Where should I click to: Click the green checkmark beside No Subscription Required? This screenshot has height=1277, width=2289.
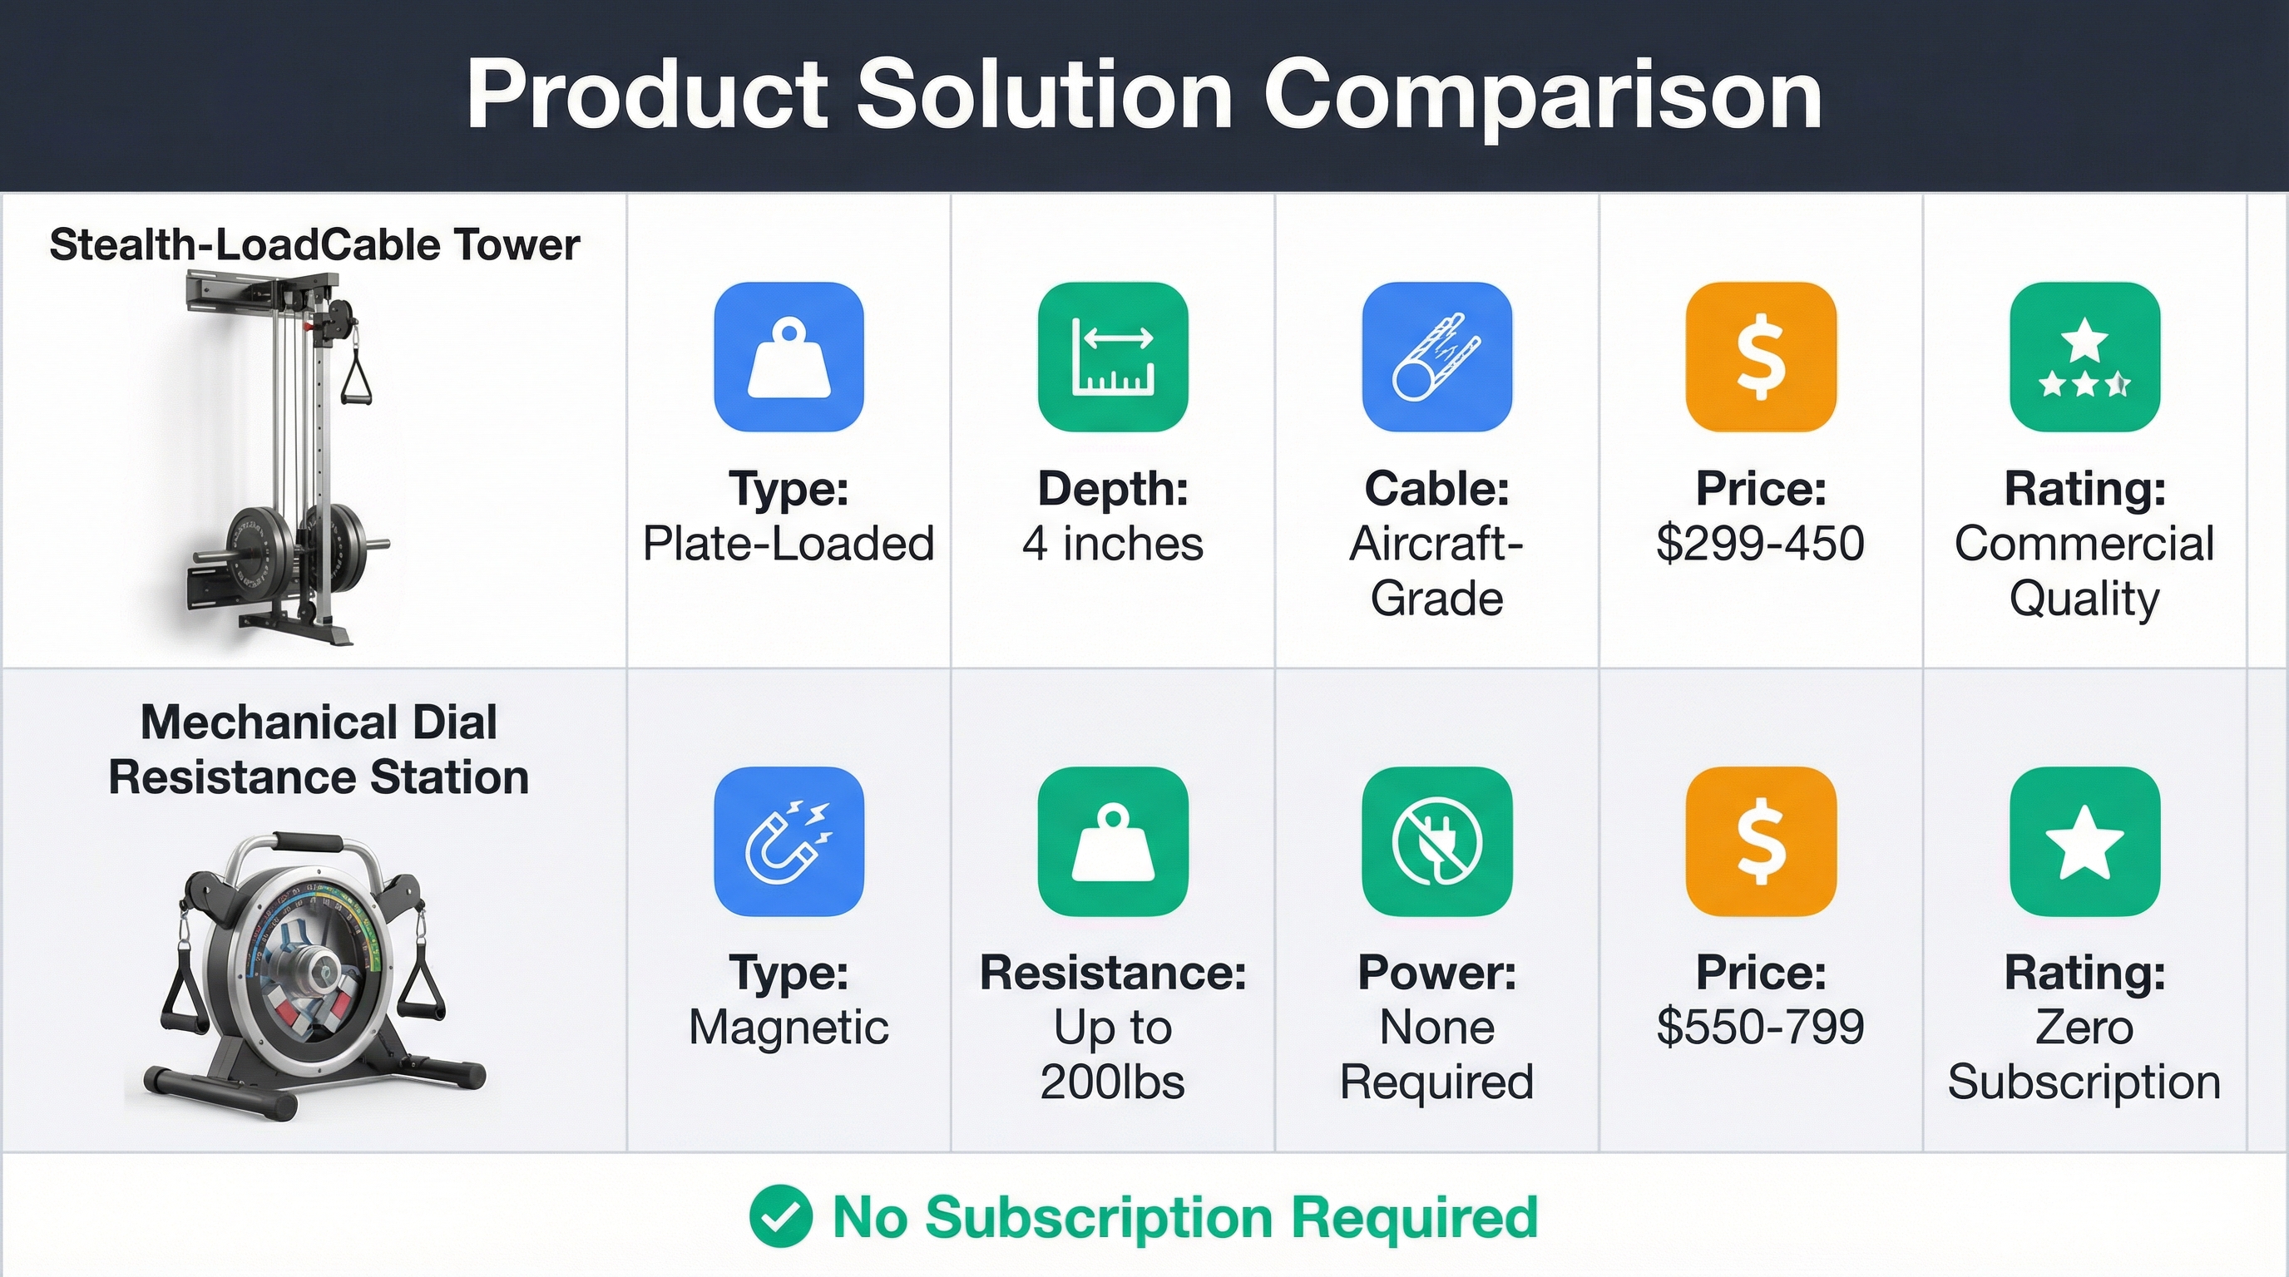[x=780, y=1216]
